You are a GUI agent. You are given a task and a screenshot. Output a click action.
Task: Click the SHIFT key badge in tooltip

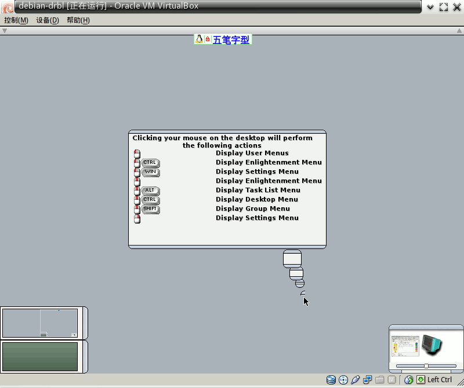pos(151,209)
